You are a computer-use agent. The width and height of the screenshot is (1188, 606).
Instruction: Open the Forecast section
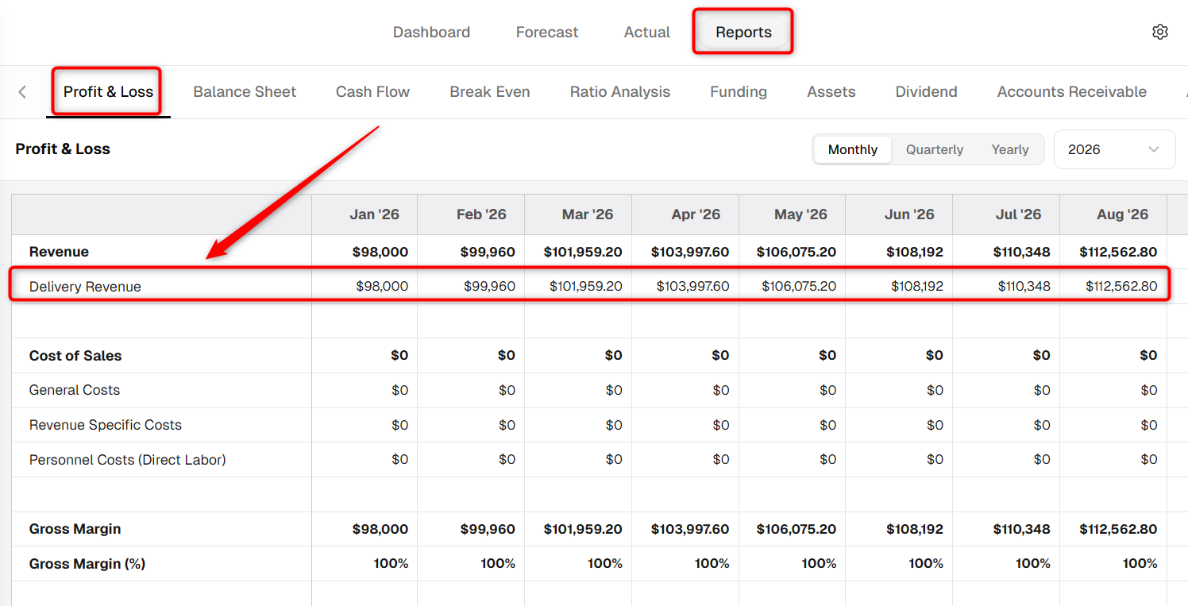(x=547, y=32)
